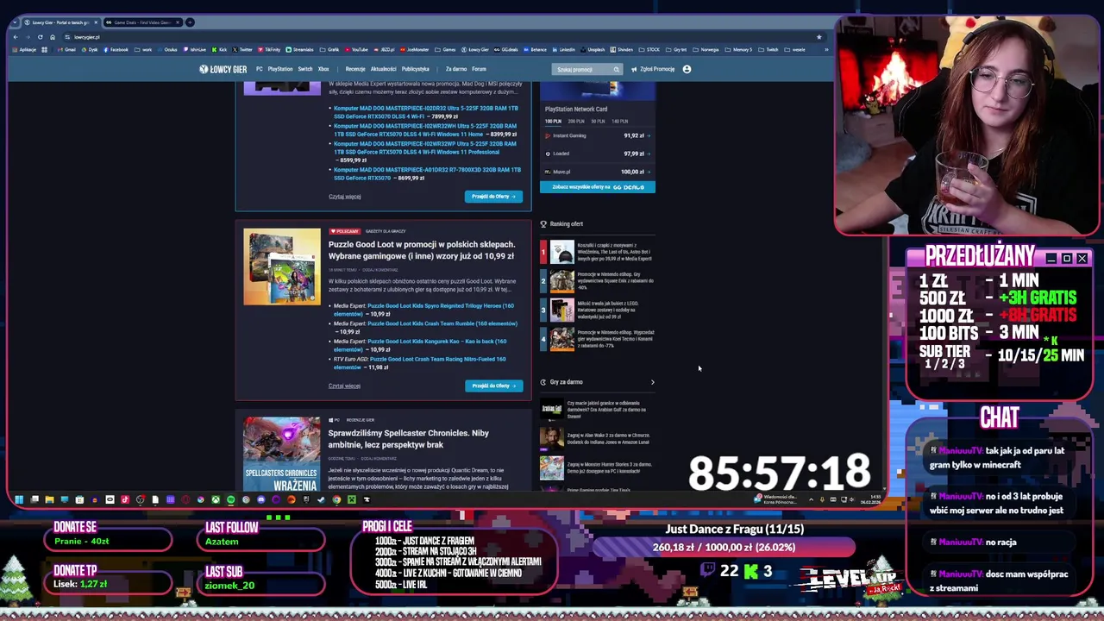Click Przejdź do Oferty for Puzzle Good Loot
1104x621 pixels.
(493, 386)
